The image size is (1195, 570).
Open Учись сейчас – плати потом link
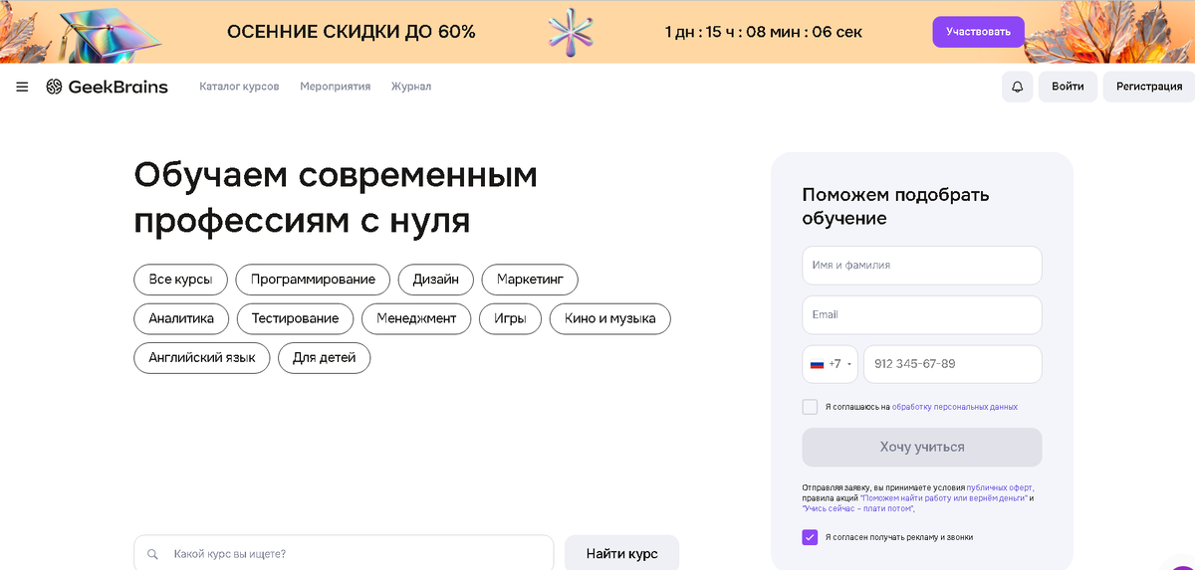pyautogui.click(x=857, y=508)
